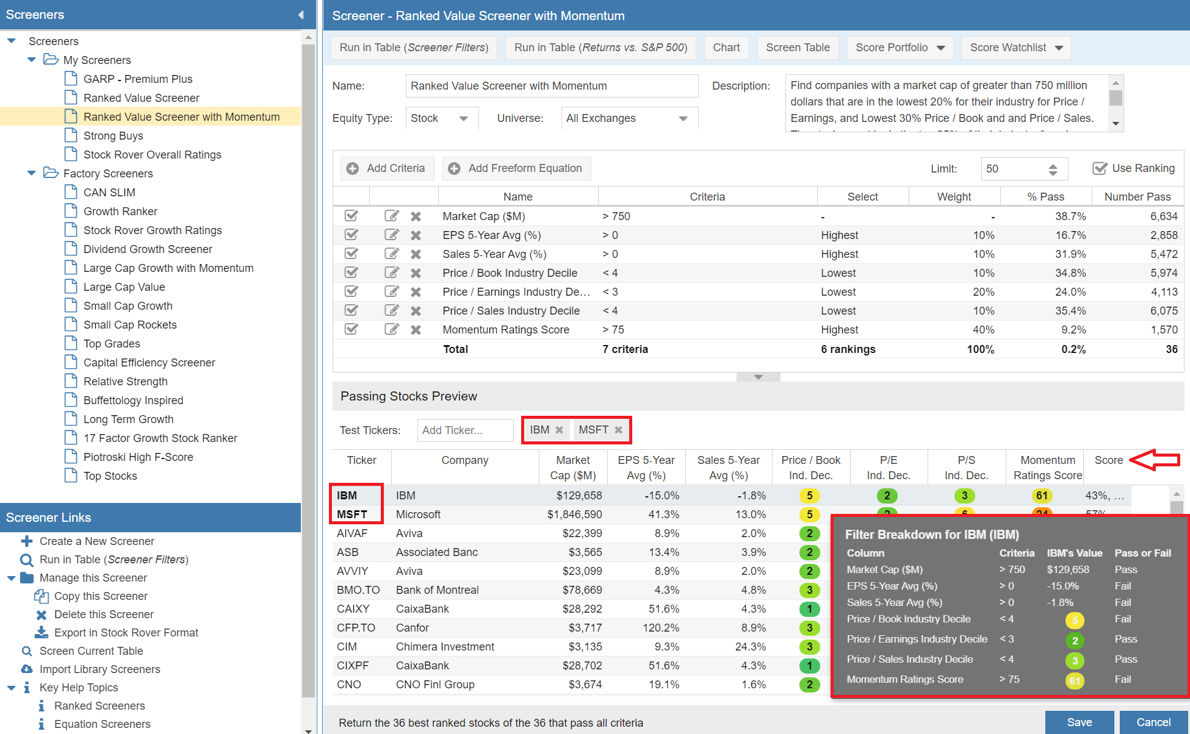Open the Score Portfolio menu
Screen dimensions: 1190x734
[x=900, y=48]
